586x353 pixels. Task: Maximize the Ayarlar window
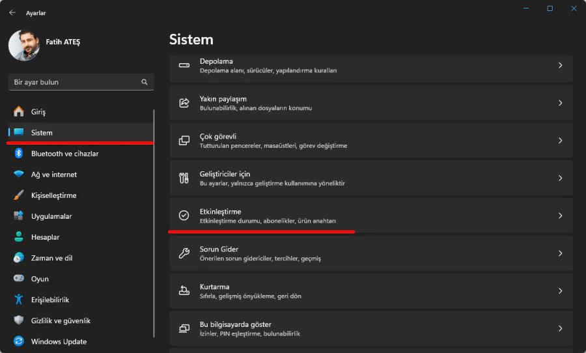550,8
